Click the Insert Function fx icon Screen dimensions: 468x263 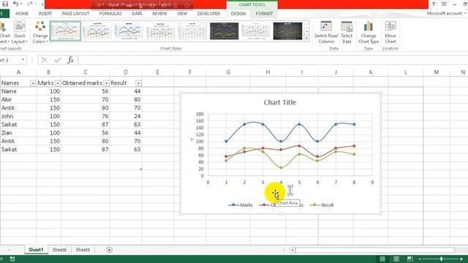[70, 60]
